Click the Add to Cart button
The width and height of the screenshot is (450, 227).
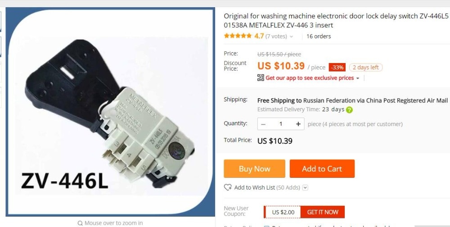[x=322, y=168]
